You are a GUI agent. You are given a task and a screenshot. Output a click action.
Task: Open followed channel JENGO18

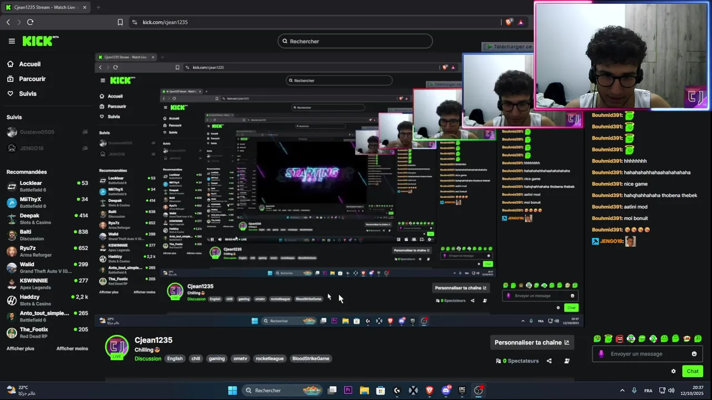click(x=47, y=148)
